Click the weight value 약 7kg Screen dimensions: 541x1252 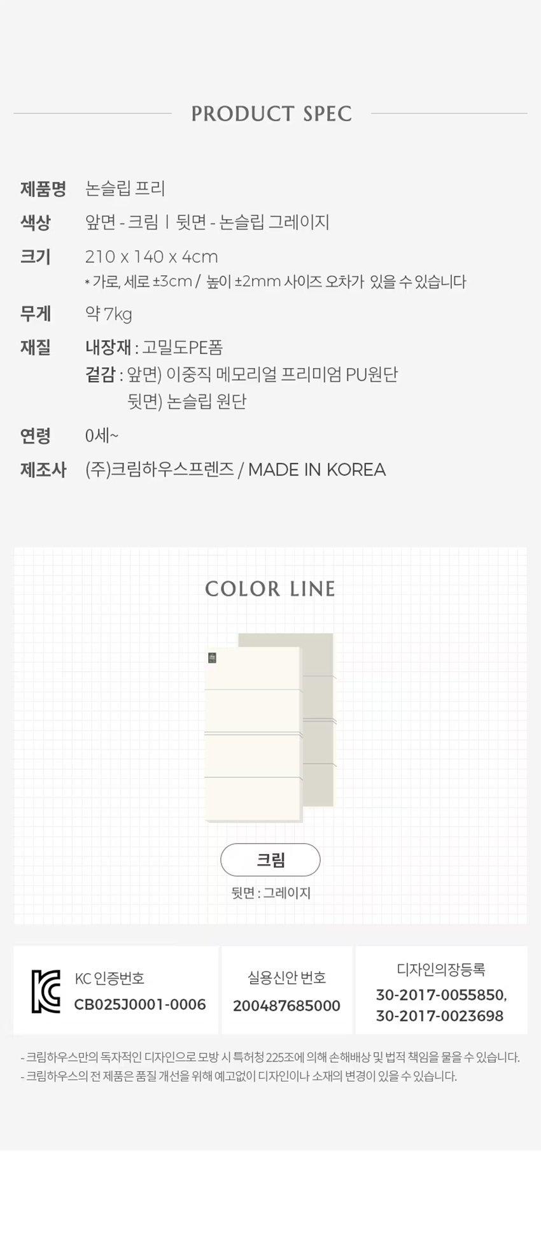coord(109,314)
